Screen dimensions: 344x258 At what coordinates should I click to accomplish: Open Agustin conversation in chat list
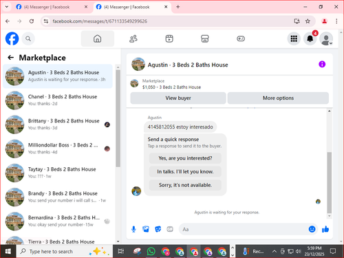(x=58, y=76)
